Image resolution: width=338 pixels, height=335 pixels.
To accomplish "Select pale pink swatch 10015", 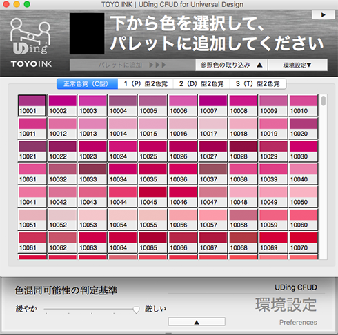I will pos(152,128).
